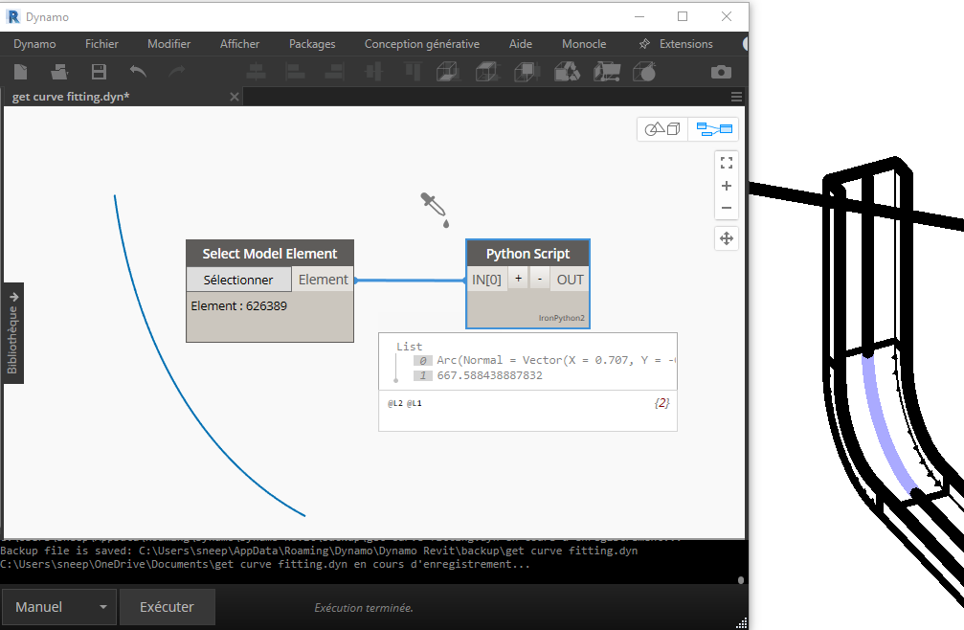The width and height of the screenshot is (964, 630).
Task: Click the sphere preview toolbar icon
Action: tap(644, 72)
